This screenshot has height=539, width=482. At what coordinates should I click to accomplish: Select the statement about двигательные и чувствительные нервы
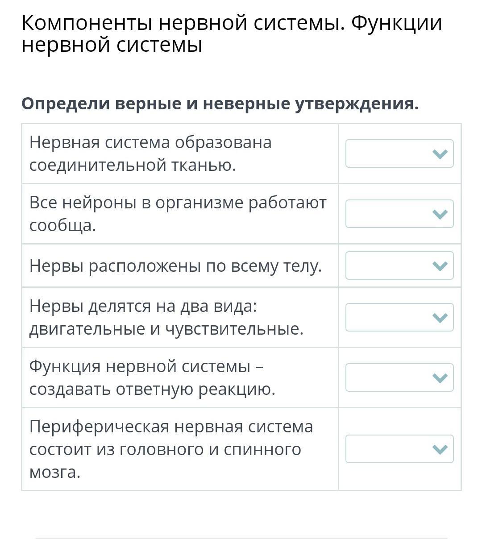[x=166, y=317]
